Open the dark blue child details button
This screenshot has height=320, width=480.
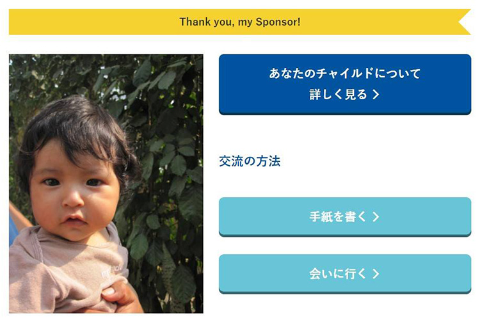[x=345, y=84]
